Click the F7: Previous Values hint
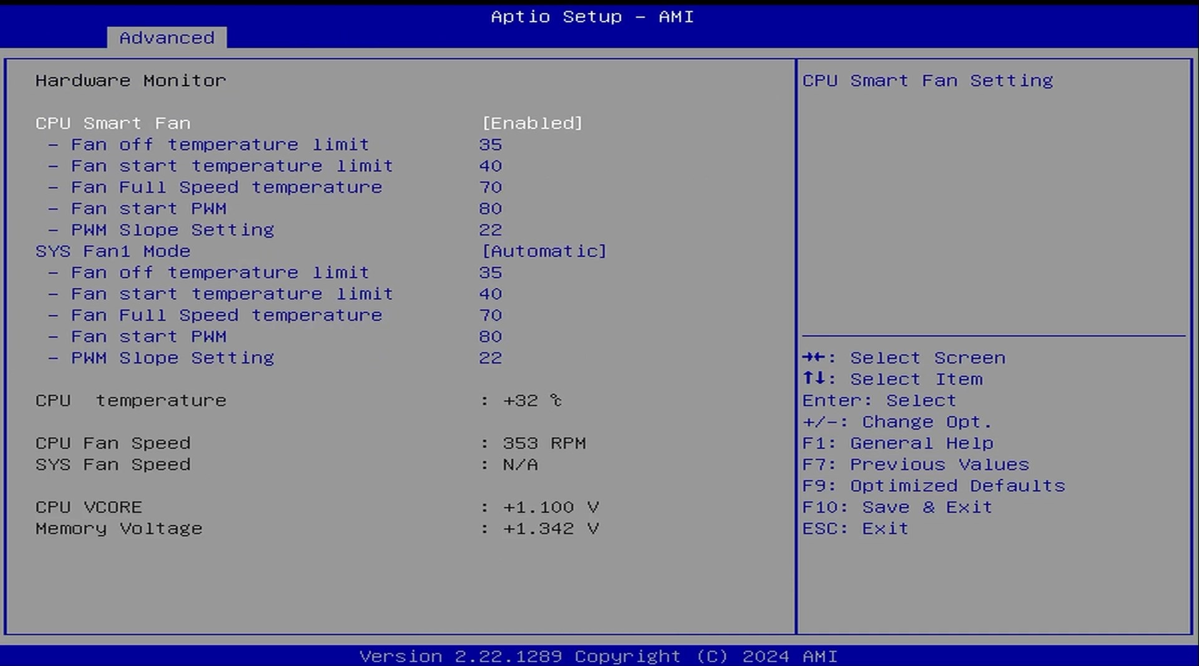Image resolution: width=1199 pixels, height=666 pixels. coord(915,465)
